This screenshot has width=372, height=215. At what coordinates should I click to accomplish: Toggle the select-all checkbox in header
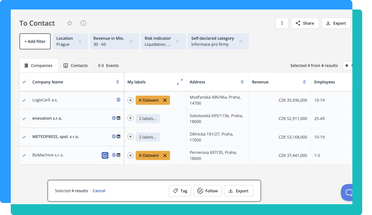click(24, 82)
